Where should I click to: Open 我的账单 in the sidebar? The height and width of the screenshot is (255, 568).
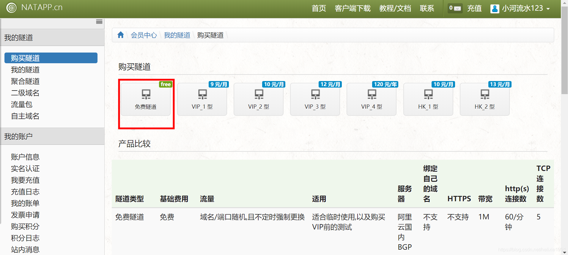(25, 203)
